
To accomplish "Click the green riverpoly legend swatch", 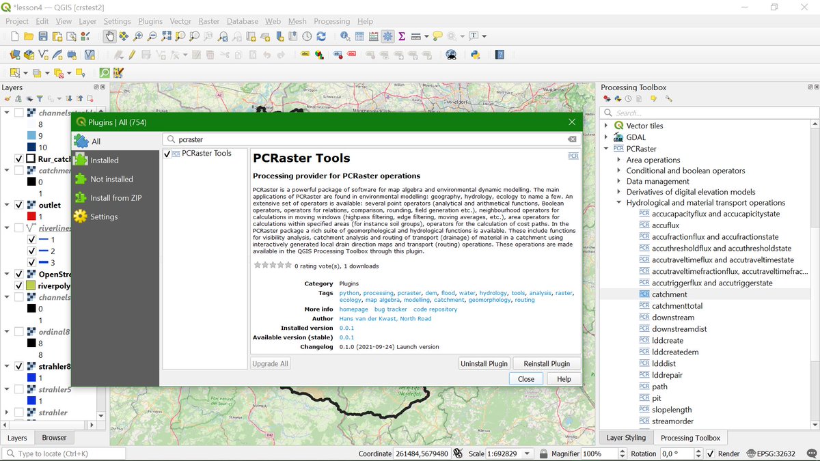I will point(31,286).
